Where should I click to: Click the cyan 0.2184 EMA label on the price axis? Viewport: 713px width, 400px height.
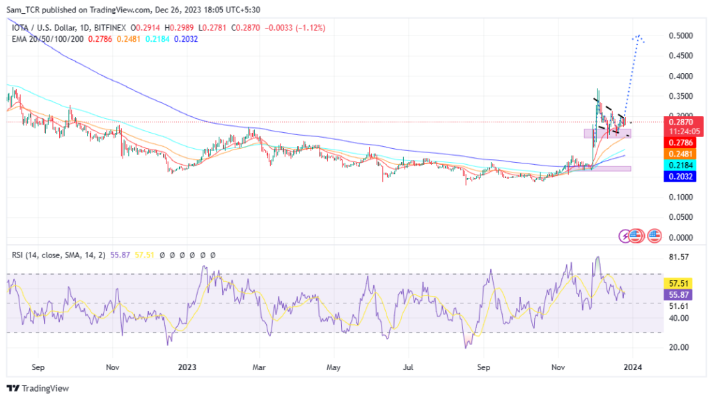(x=680, y=166)
